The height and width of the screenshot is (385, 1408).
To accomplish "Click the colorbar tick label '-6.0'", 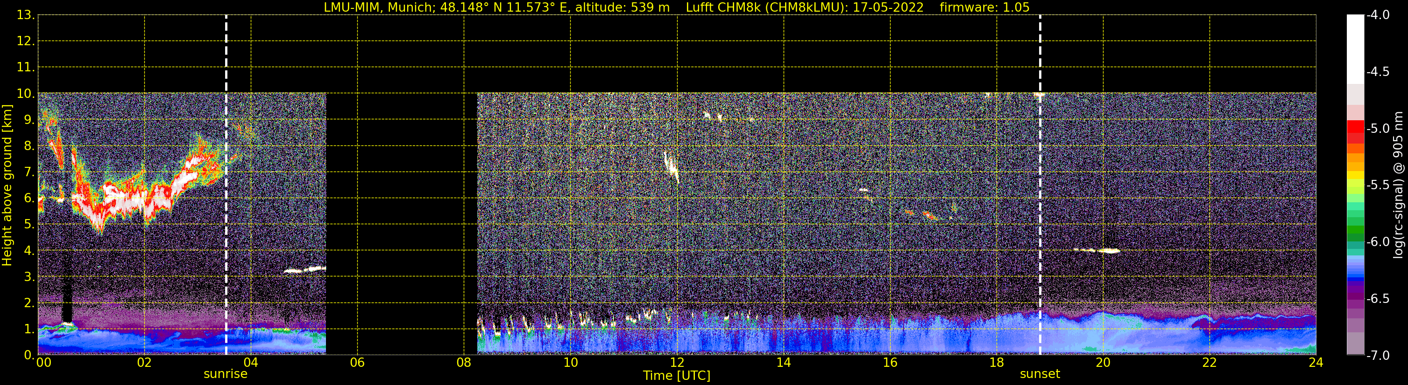I will (1377, 241).
